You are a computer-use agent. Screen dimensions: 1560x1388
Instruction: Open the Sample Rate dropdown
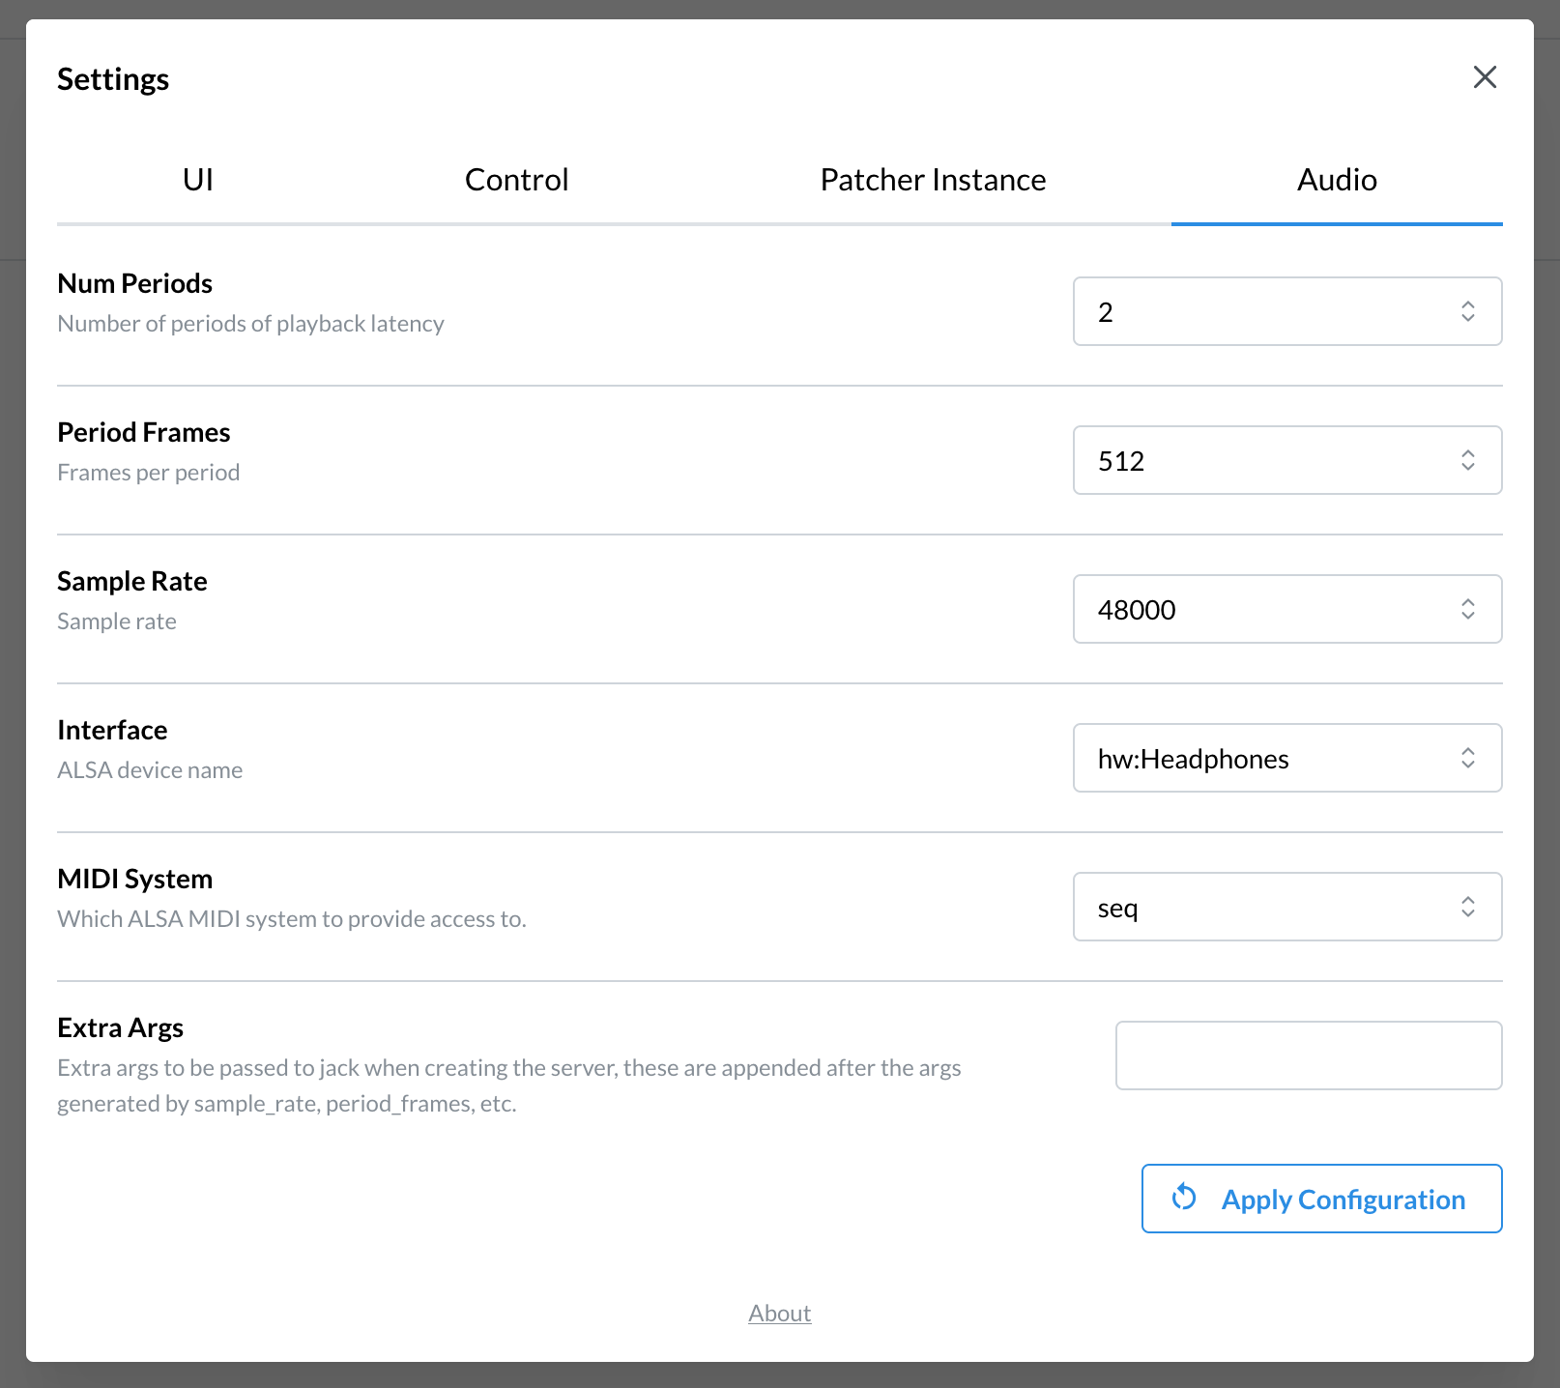point(1287,609)
